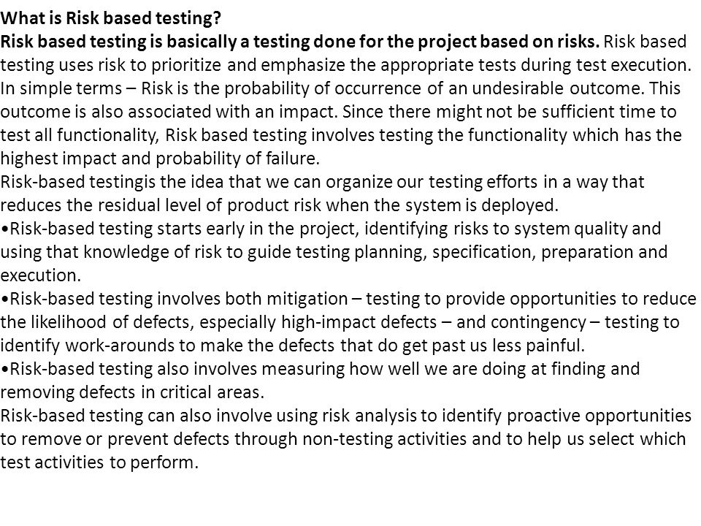
Task: Click the line 'removing defects in critical areas.'
Action: tap(132, 392)
